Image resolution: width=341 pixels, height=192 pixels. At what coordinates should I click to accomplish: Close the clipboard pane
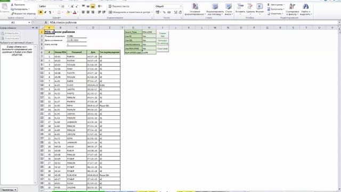click(37, 28)
